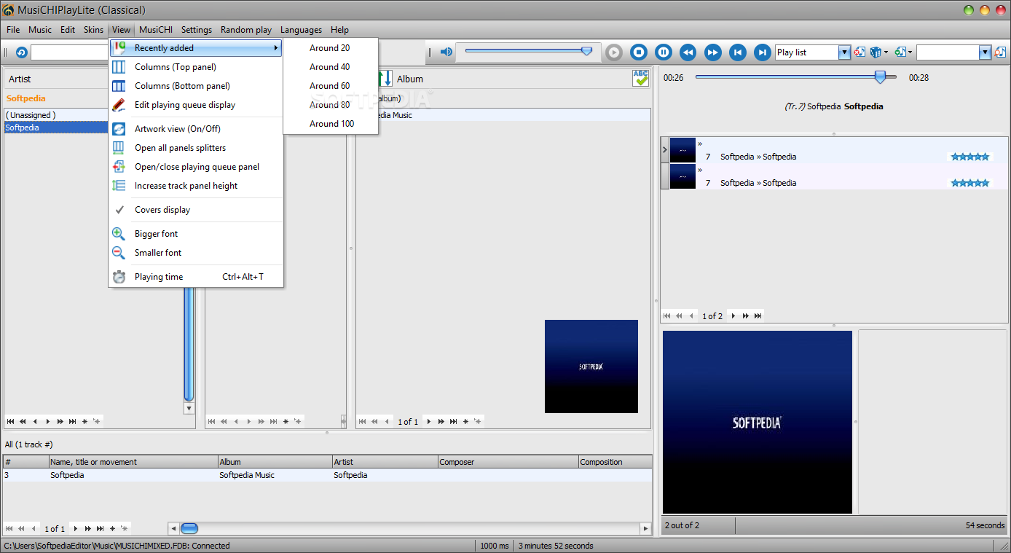
Task: Click the large album cover artwork
Action: tap(758, 423)
